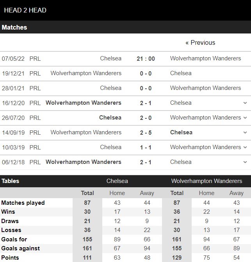Open the 2 - 5 score result
Image resolution: width=251 pixels, height=262 pixels.
click(x=146, y=133)
